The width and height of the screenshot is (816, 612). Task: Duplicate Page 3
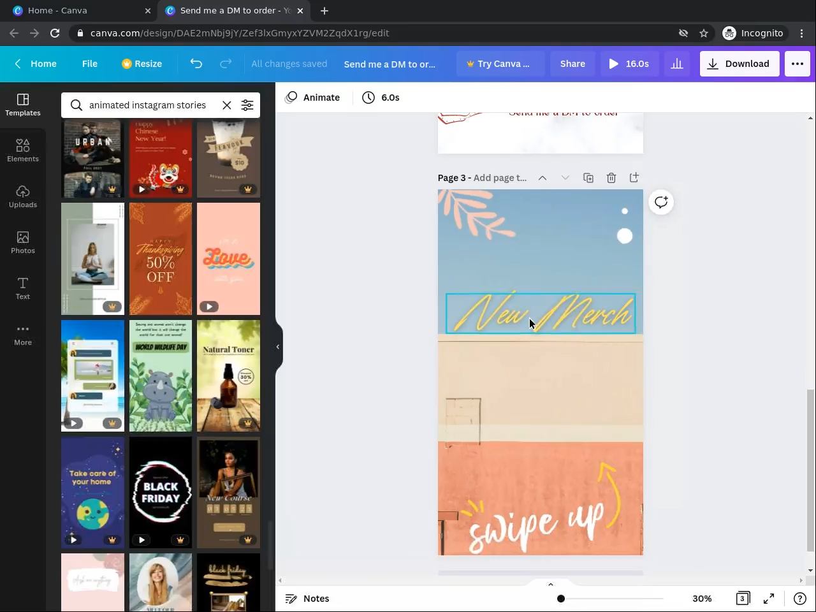(588, 178)
